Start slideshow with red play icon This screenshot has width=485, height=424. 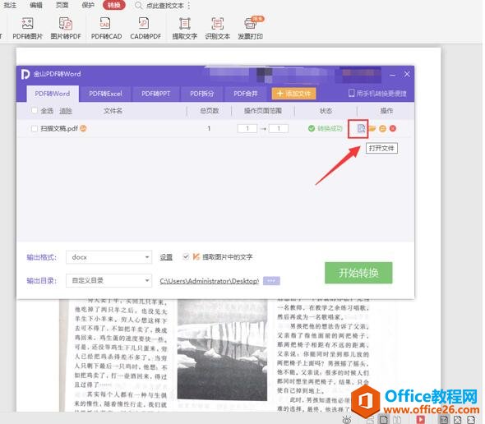tap(420, 420)
